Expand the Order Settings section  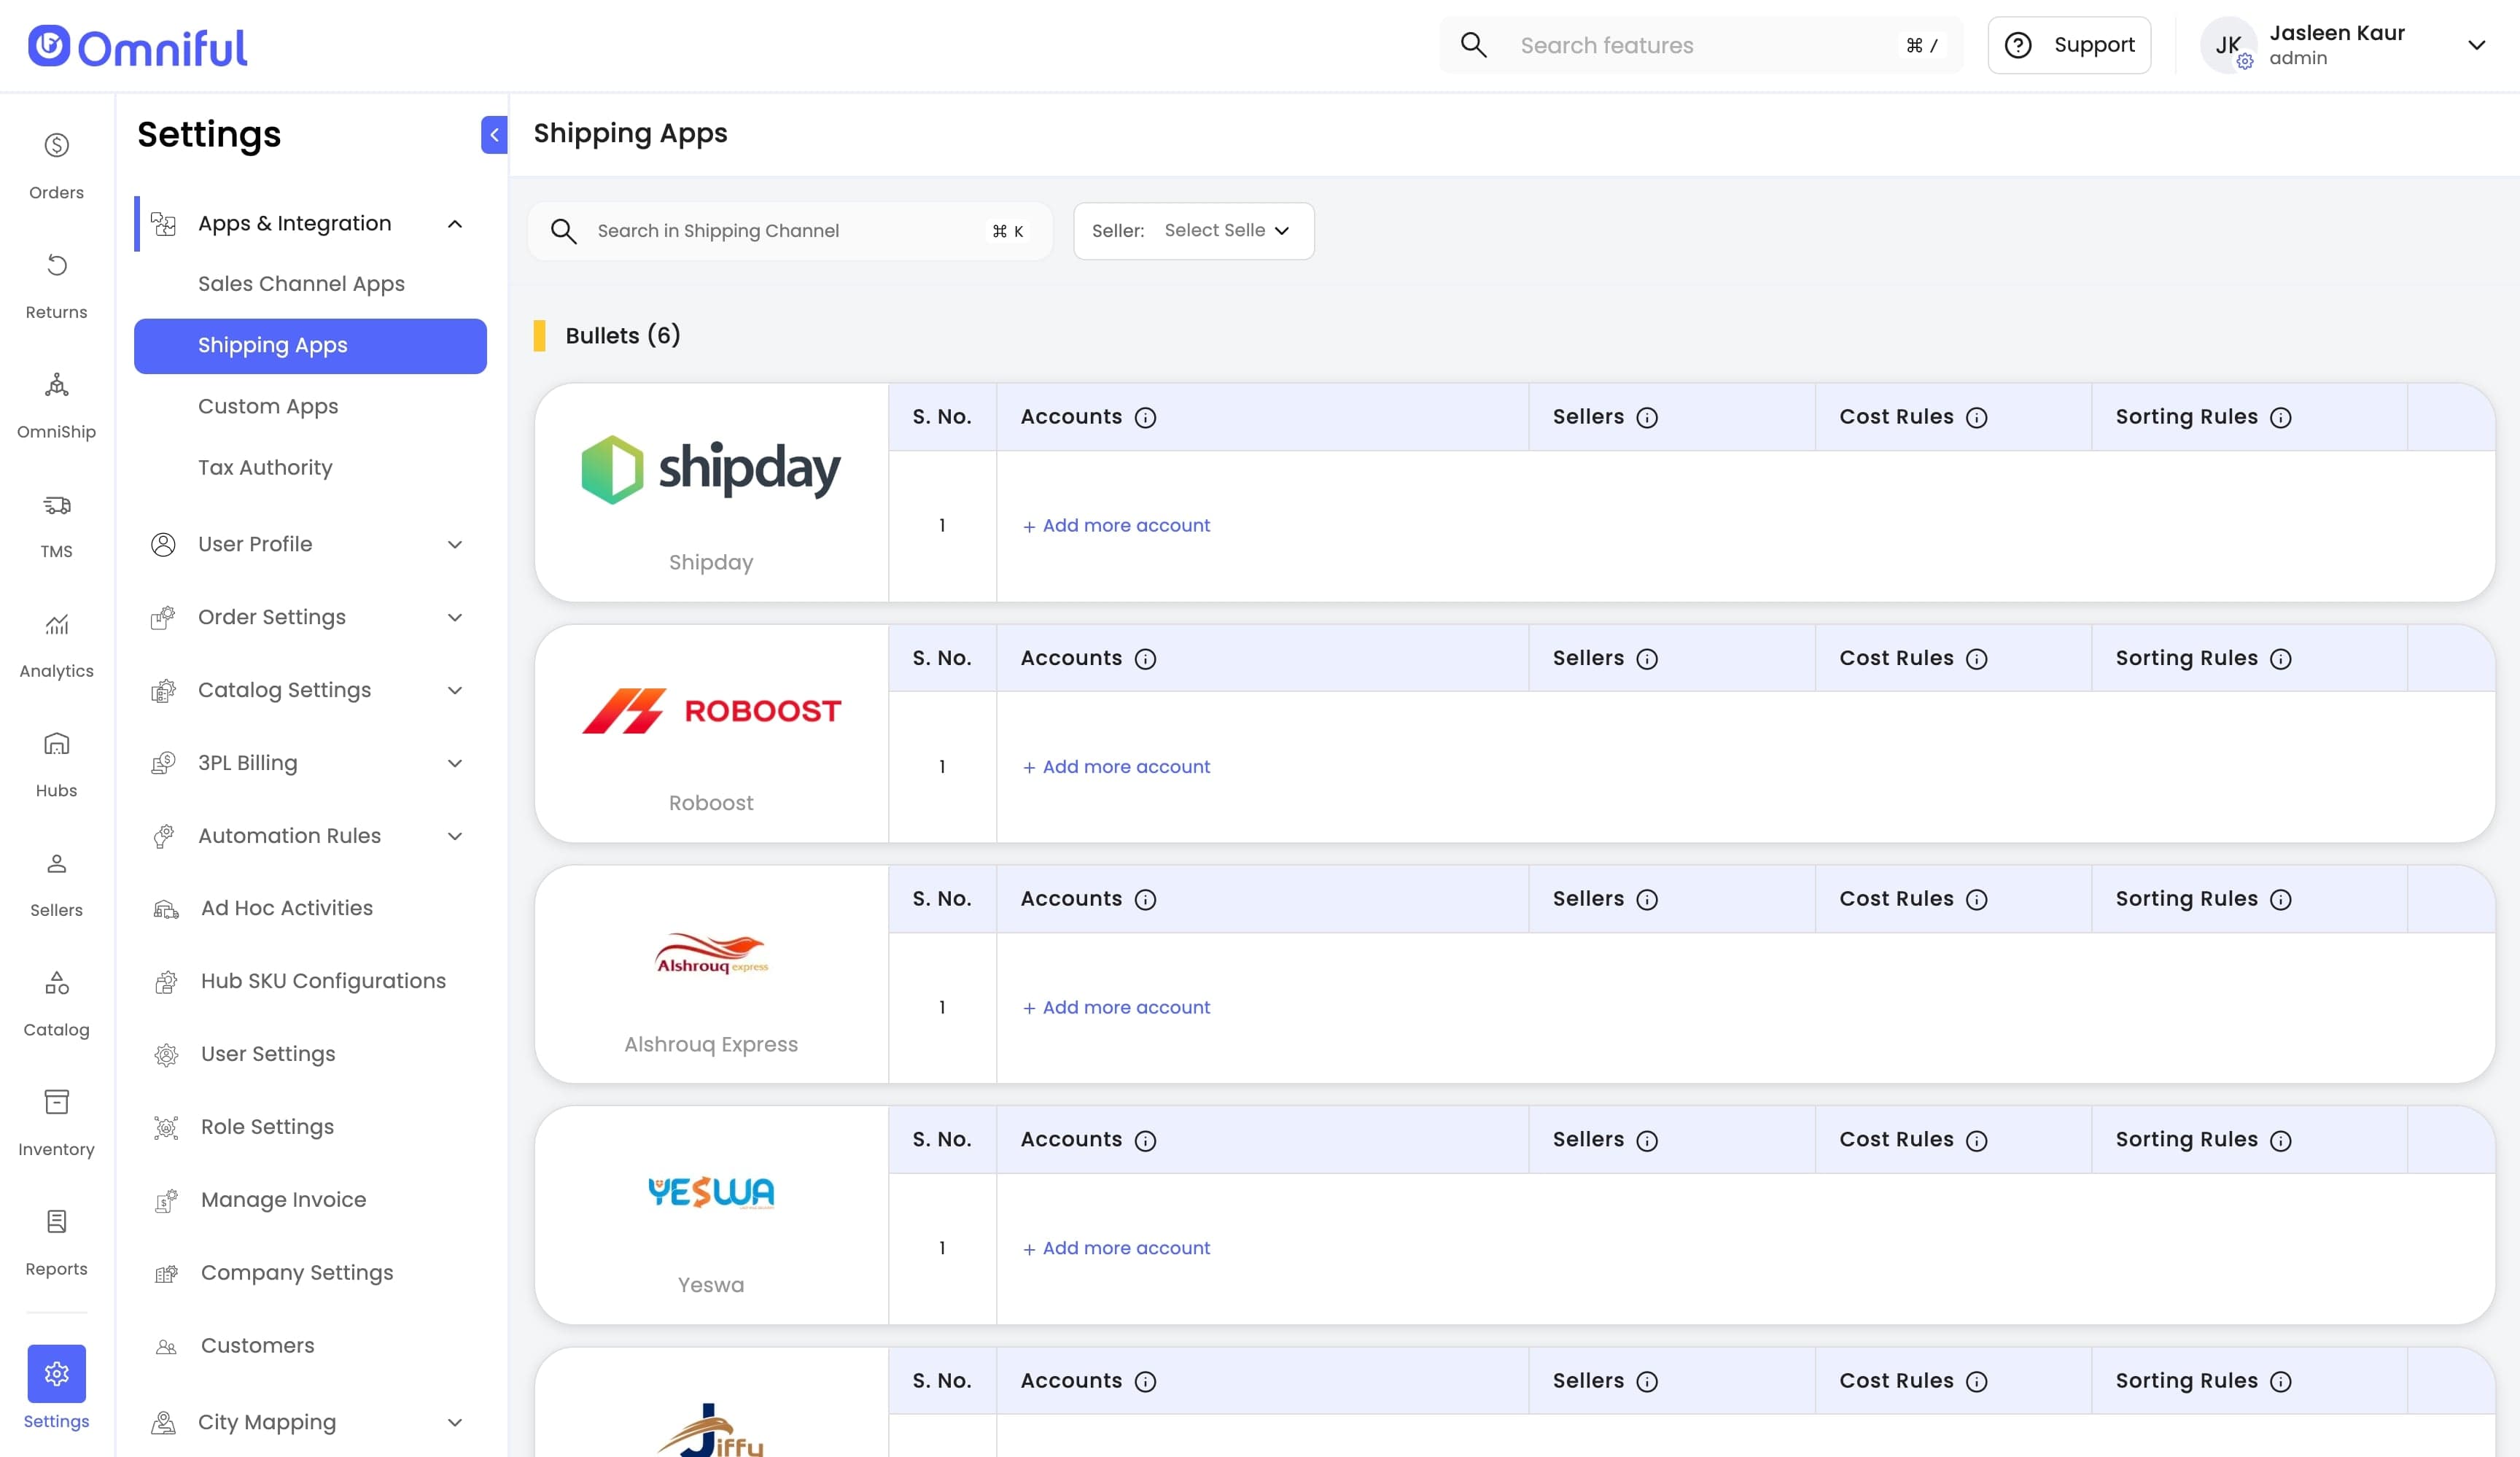[x=455, y=618]
